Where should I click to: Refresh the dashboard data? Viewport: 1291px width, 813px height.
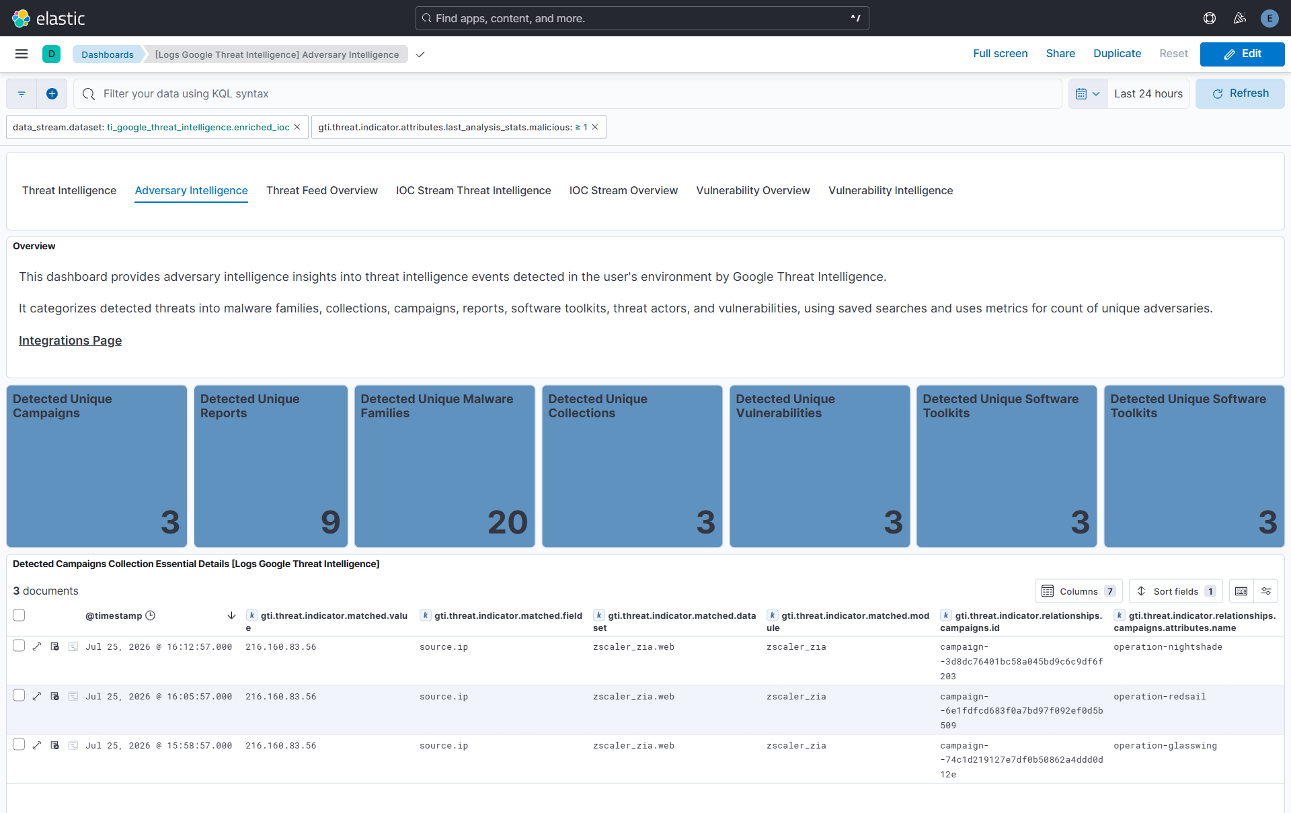[1240, 94]
